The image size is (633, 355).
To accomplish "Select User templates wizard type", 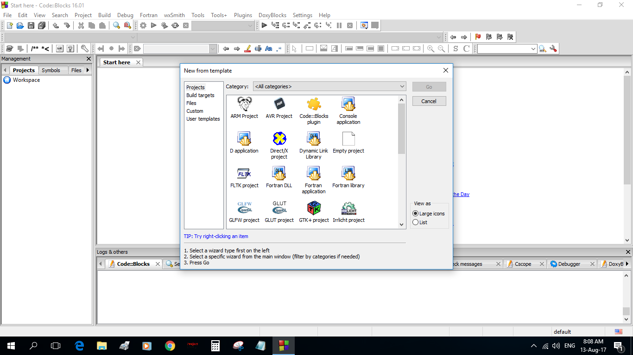I will (203, 119).
